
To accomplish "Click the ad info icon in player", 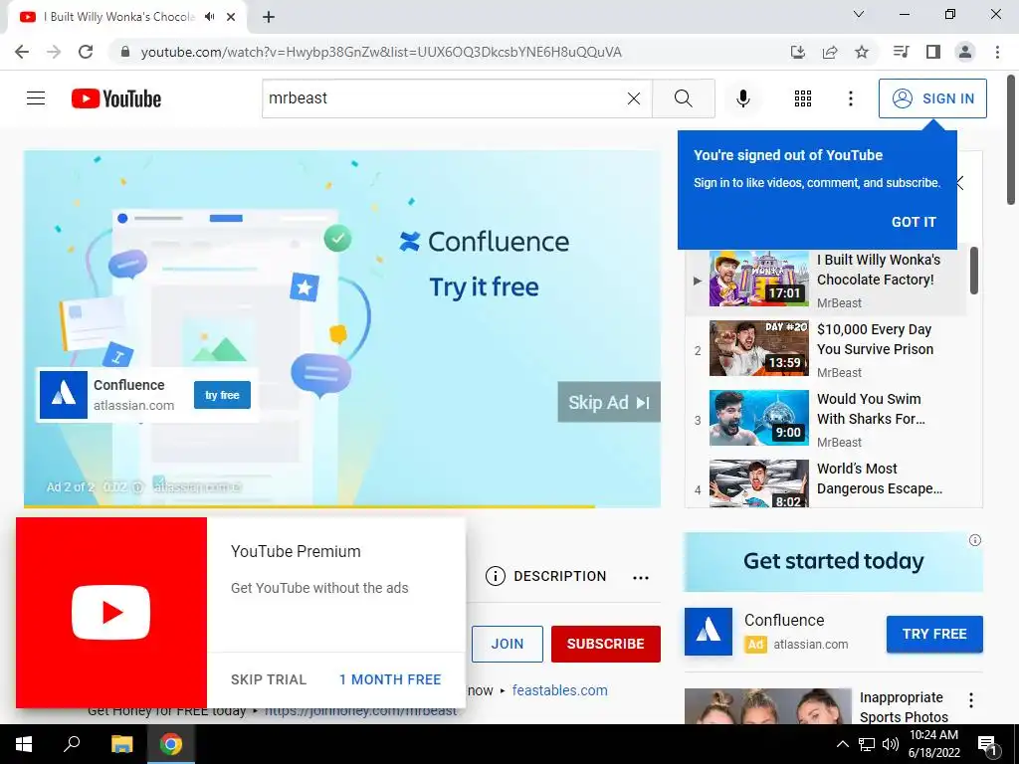I will [137, 486].
